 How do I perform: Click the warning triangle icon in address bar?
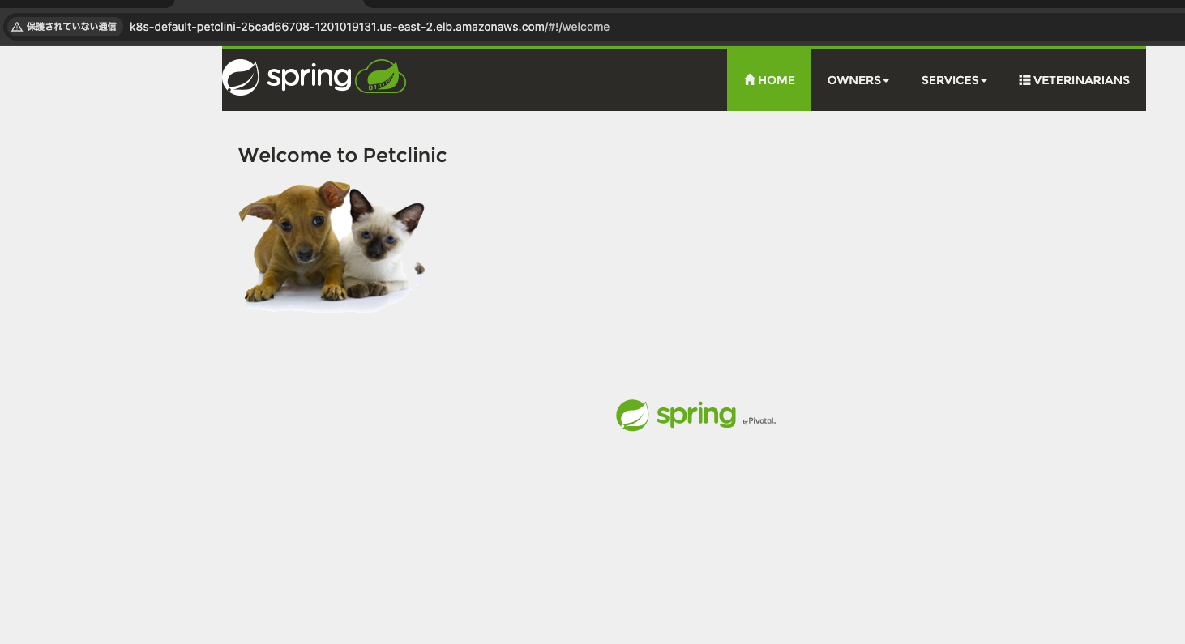pos(17,27)
